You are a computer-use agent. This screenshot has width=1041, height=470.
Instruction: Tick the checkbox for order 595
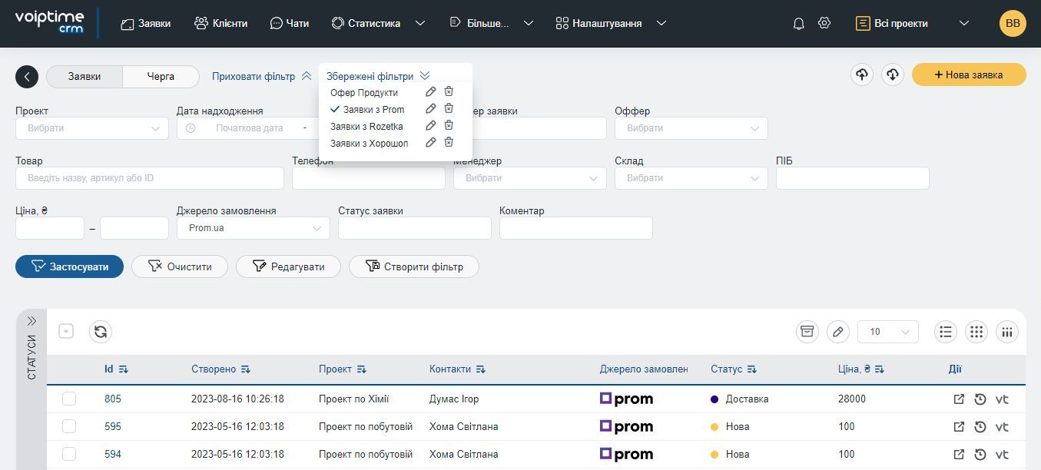[69, 426]
